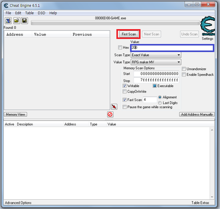Open the Help menu

pos(53,13)
